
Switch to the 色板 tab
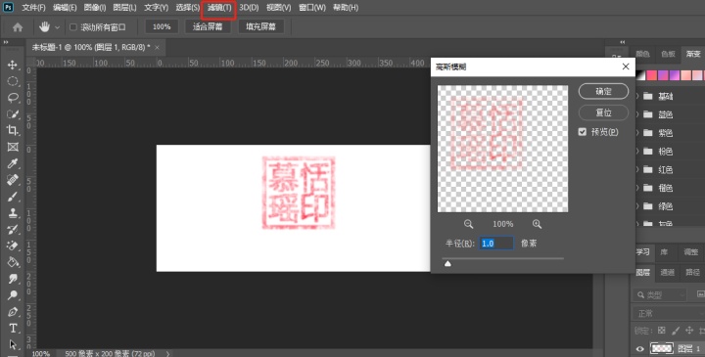(x=668, y=54)
